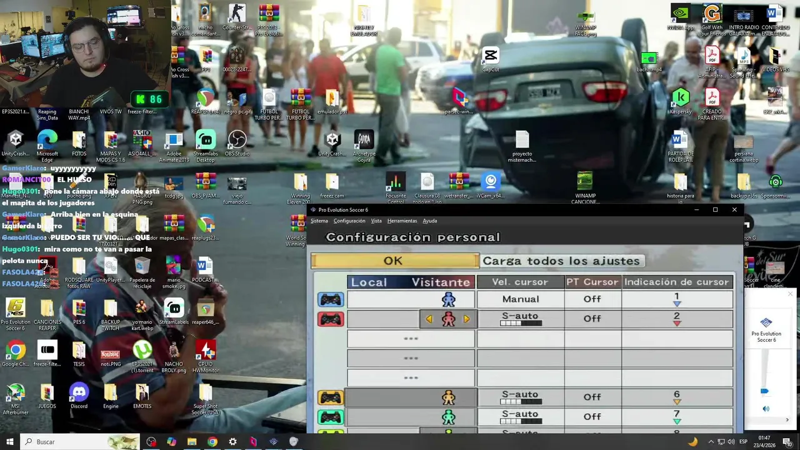Select the blue player figure in Visitante column

point(448,299)
